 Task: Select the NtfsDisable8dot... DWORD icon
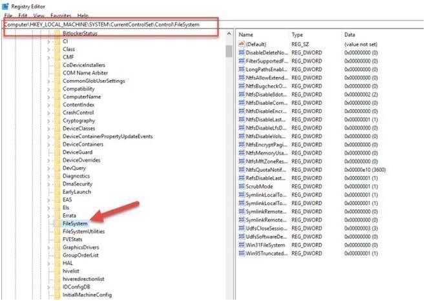(x=242, y=95)
